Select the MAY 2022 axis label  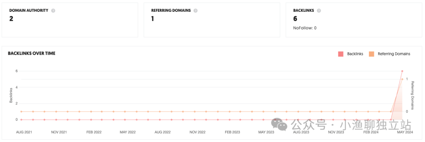click(x=128, y=132)
